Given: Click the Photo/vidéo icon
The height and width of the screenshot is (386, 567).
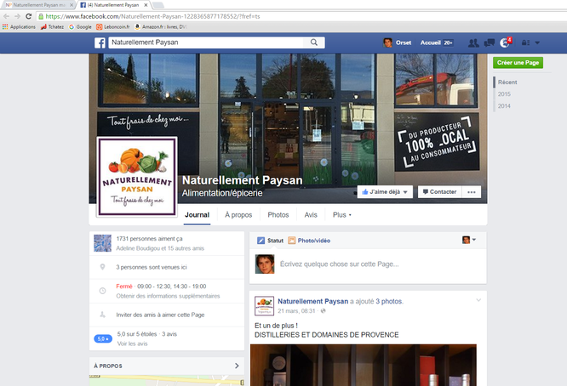Looking at the screenshot, I should click(x=291, y=241).
